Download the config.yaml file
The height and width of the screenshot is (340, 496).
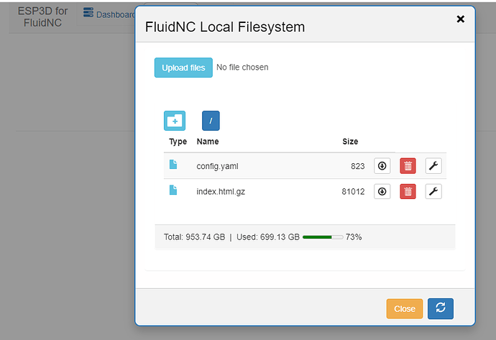click(382, 166)
